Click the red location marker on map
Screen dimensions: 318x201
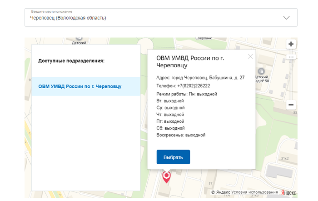167,176
